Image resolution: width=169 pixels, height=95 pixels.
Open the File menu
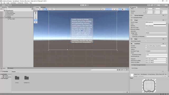(1, 3)
